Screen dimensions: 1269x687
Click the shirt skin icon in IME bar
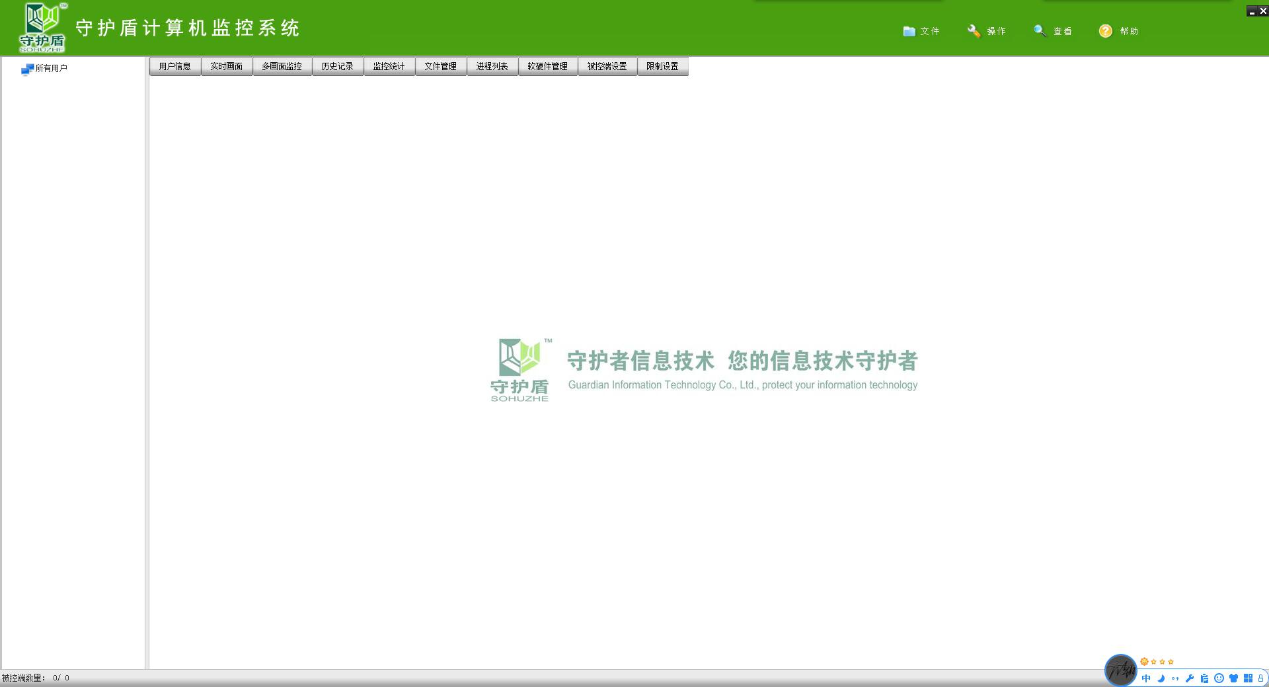tap(1233, 678)
